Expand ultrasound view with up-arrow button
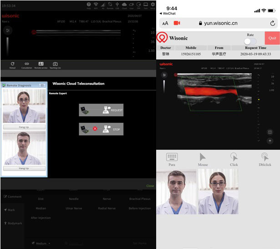This screenshot has height=249, width=280. click(x=270, y=141)
